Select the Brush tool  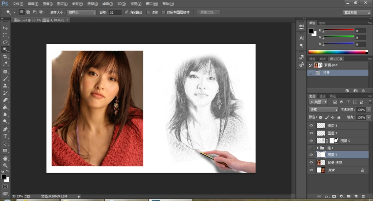(5, 79)
